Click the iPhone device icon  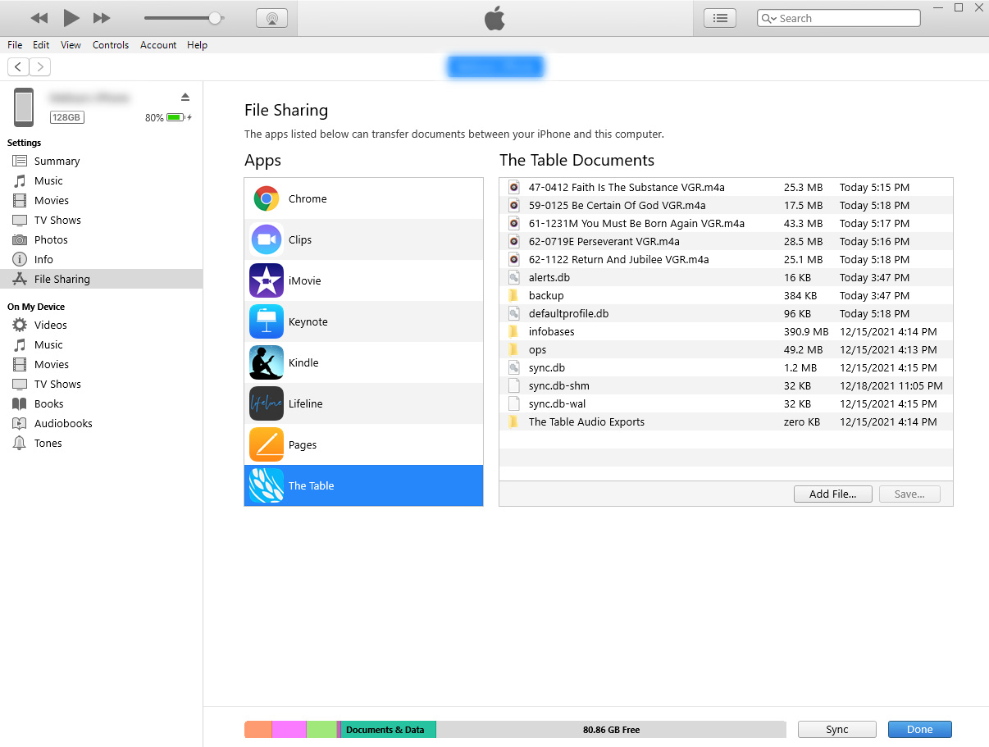point(24,107)
